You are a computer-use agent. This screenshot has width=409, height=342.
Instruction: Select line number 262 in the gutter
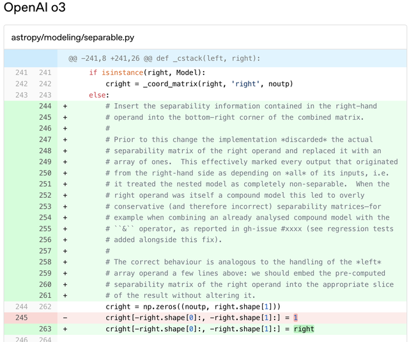(45, 307)
